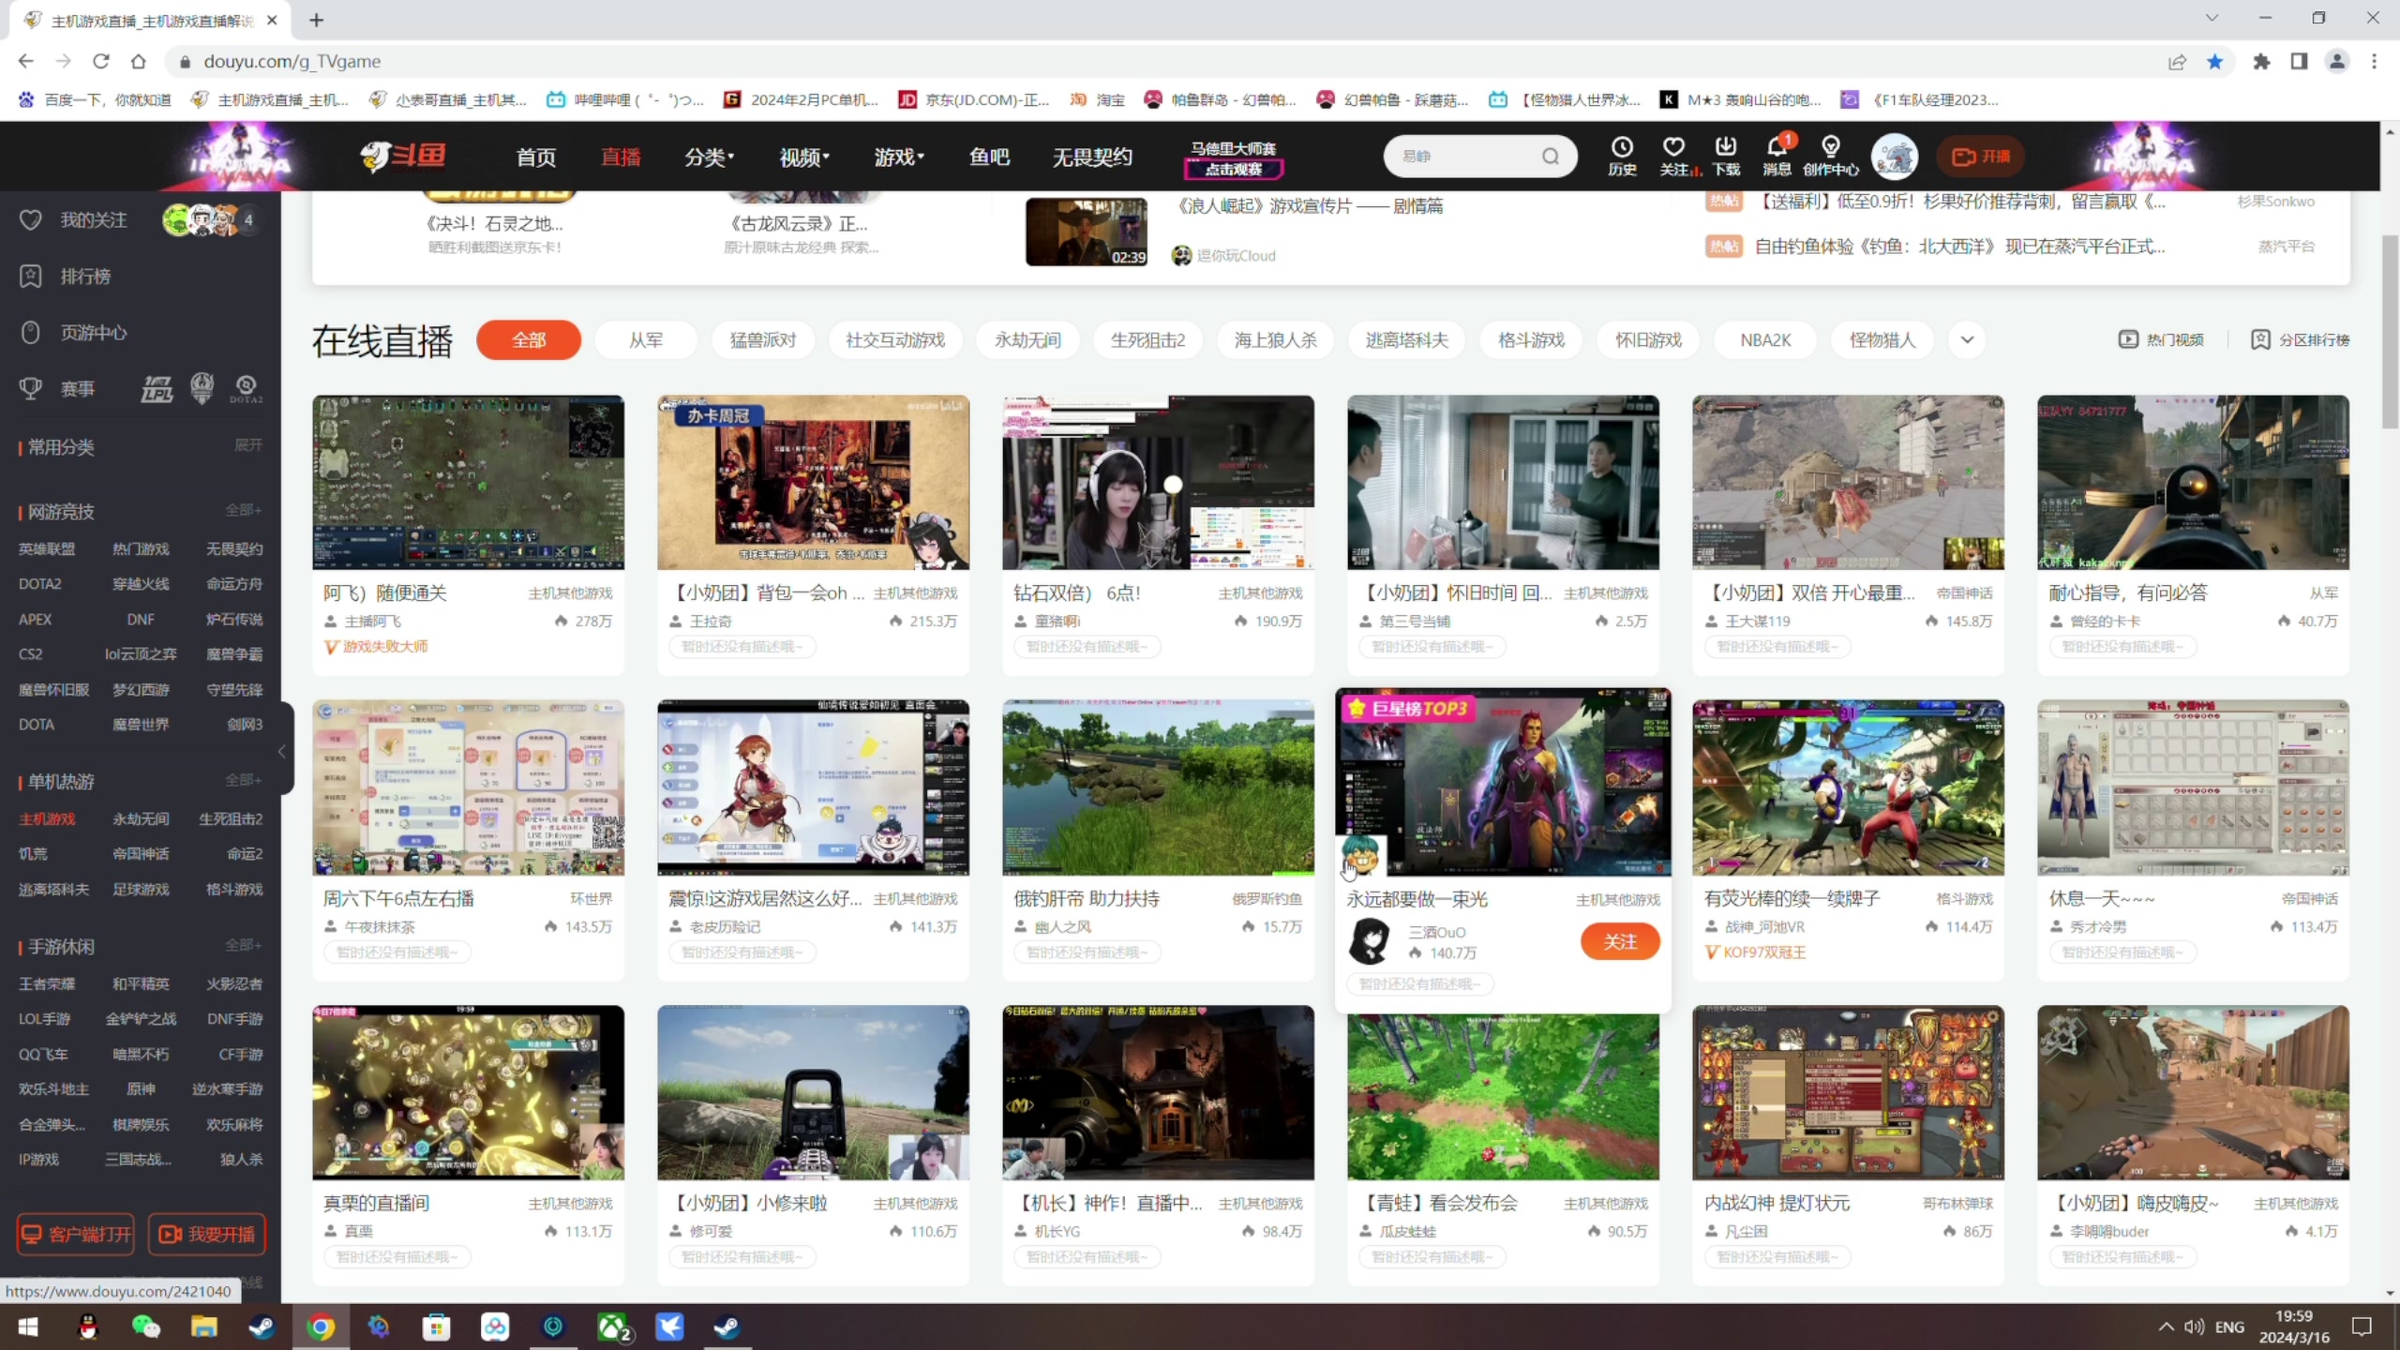Go to 首页 navigation tab
The height and width of the screenshot is (1350, 2400).
point(536,157)
